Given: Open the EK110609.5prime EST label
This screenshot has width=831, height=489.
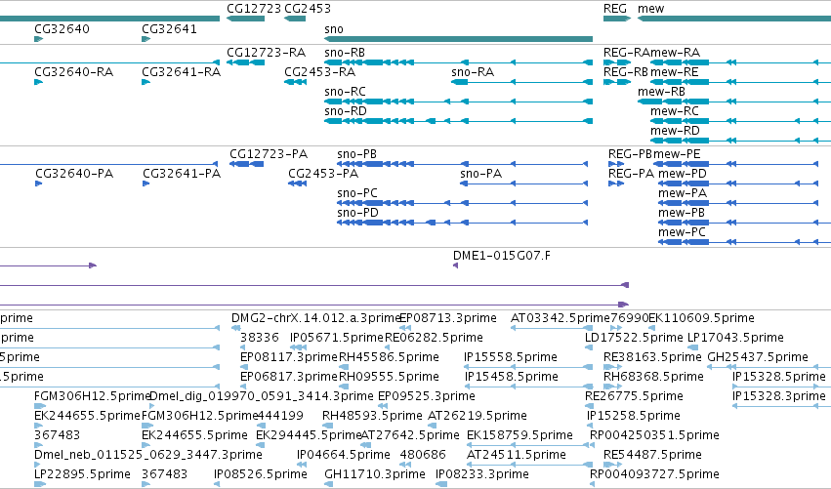Looking at the screenshot, I should (x=702, y=318).
